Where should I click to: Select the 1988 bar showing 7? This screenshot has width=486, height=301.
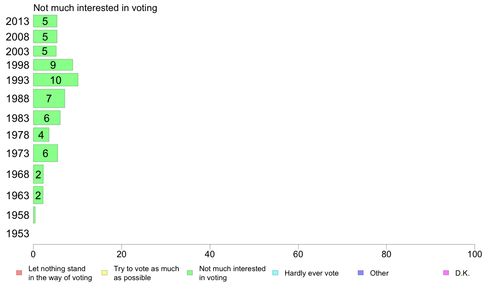click(49, 99)
